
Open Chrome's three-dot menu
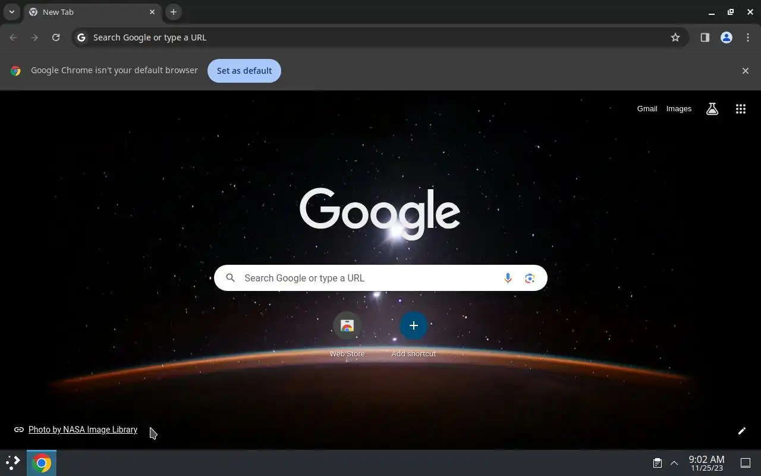748,37
